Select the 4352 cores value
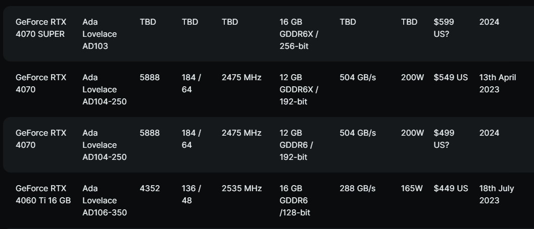 [150, 189]
